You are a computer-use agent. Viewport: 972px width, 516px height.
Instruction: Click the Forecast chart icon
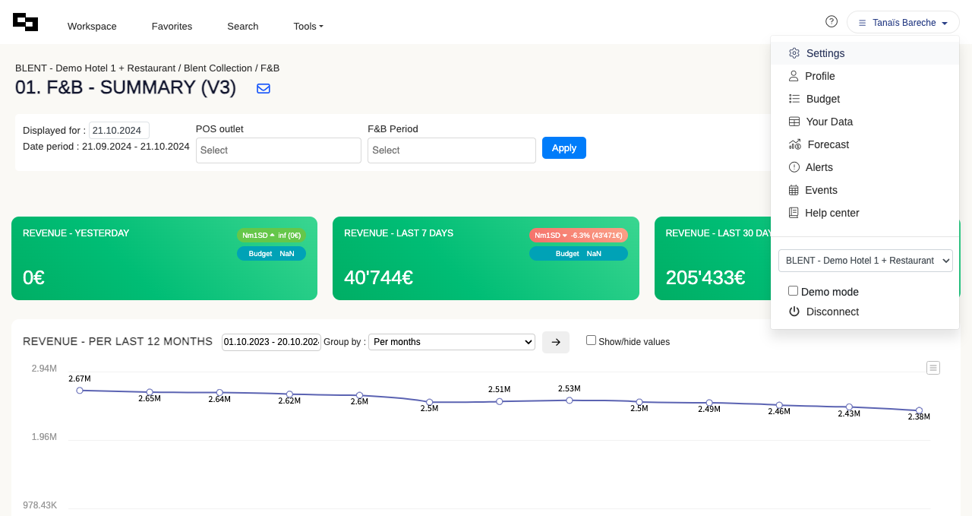[795, 144]
